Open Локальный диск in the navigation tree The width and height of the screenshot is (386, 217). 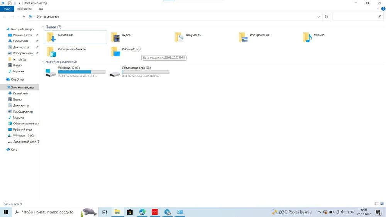coord(26,141)
